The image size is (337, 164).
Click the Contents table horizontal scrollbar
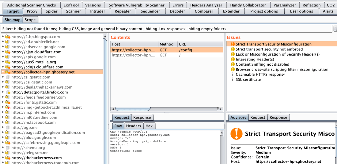133,109
